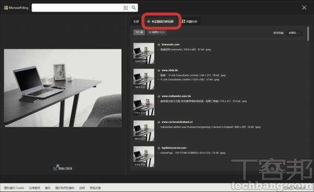The height and width of the screenshot is (192, 314).
Task: Open kiwisnote 1024 x 682 jpeg result line
Action: click(x=185, y=50)
